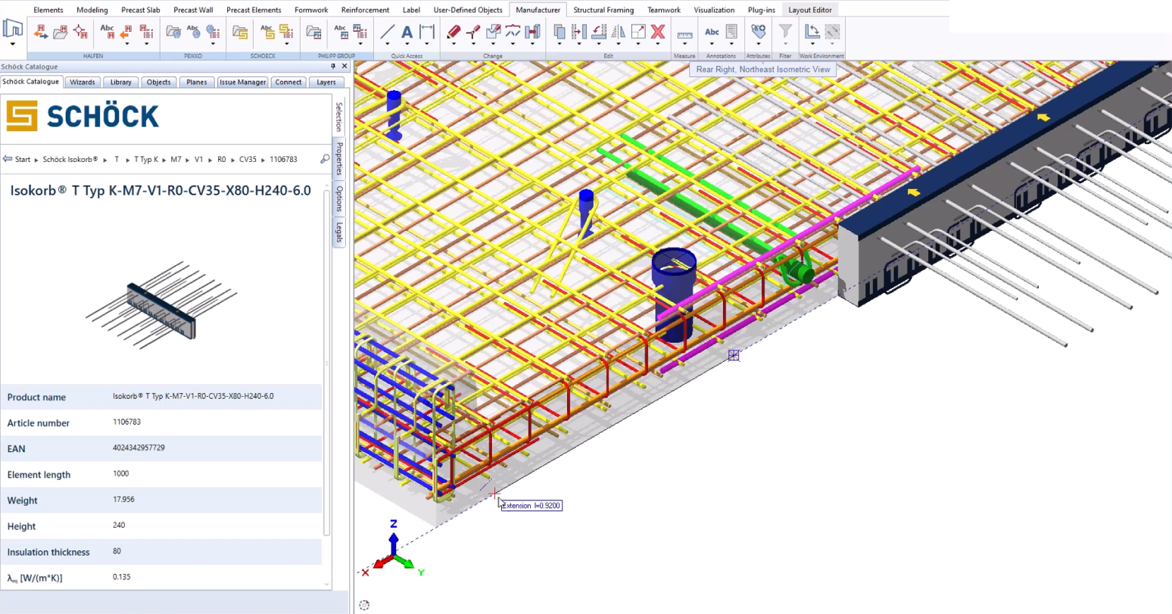1172x614 pixels.
Task: Go to Schöck Isokorb® breadcrumb level
Action: click(70, 160)
